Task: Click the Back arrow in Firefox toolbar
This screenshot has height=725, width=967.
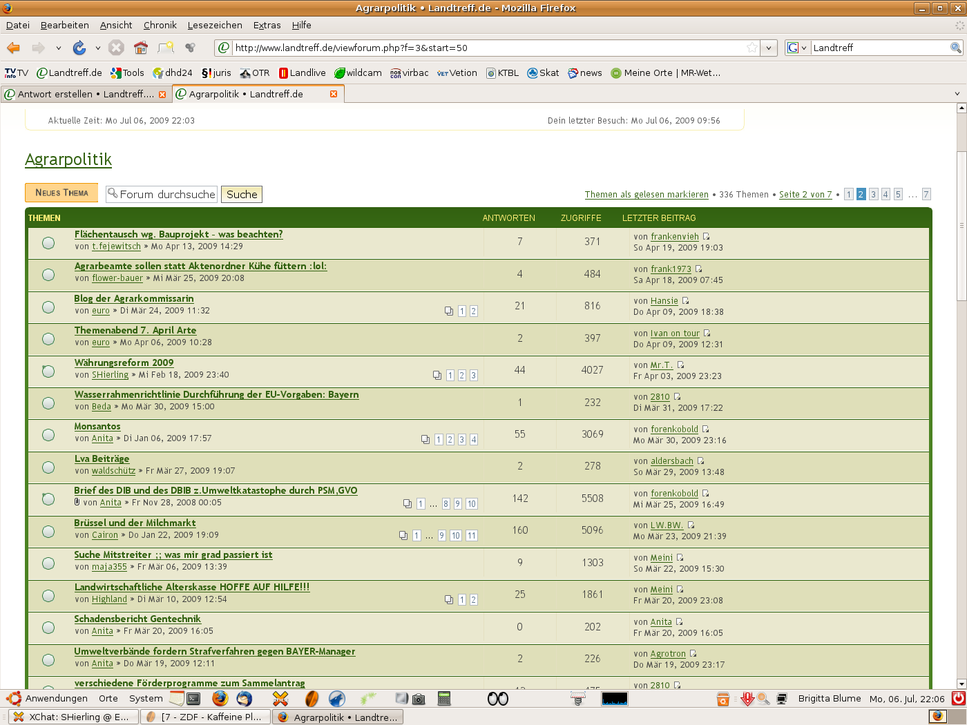Action: 13,48
